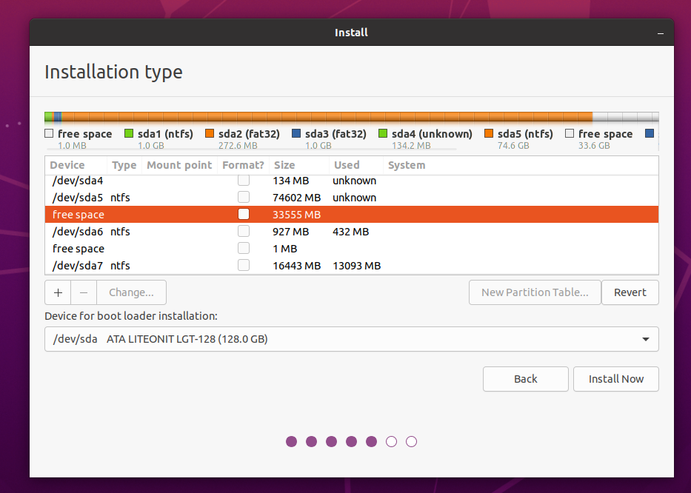Click the Size column header

[299, 165]
